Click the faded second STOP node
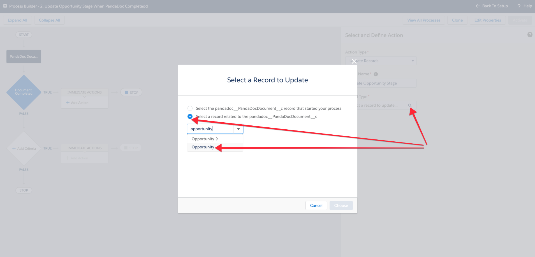Screen dimensions: 535x257 point(131,148)
